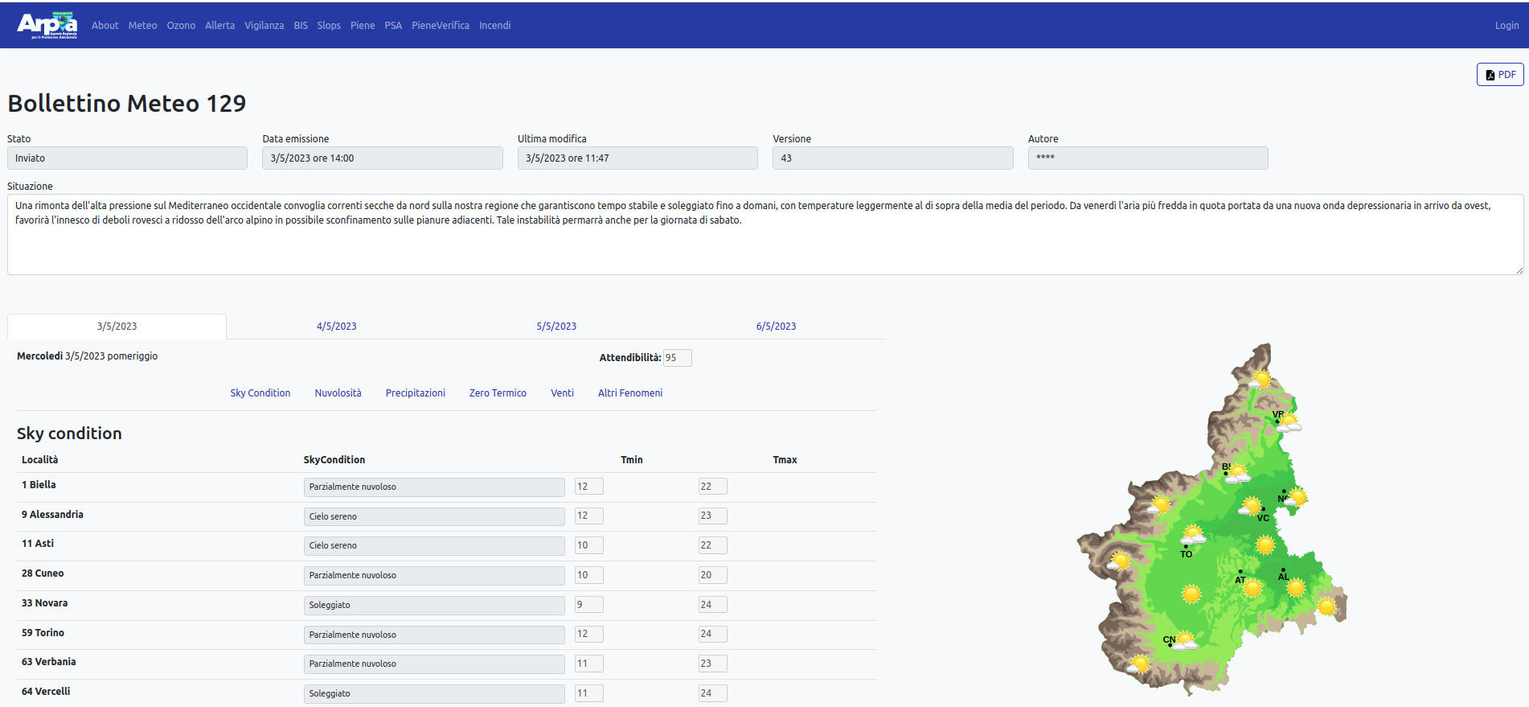Select the 3/5/2023 date tab
The width and height of the screenshot is (1529, 707).
click(x=117, y=327)
